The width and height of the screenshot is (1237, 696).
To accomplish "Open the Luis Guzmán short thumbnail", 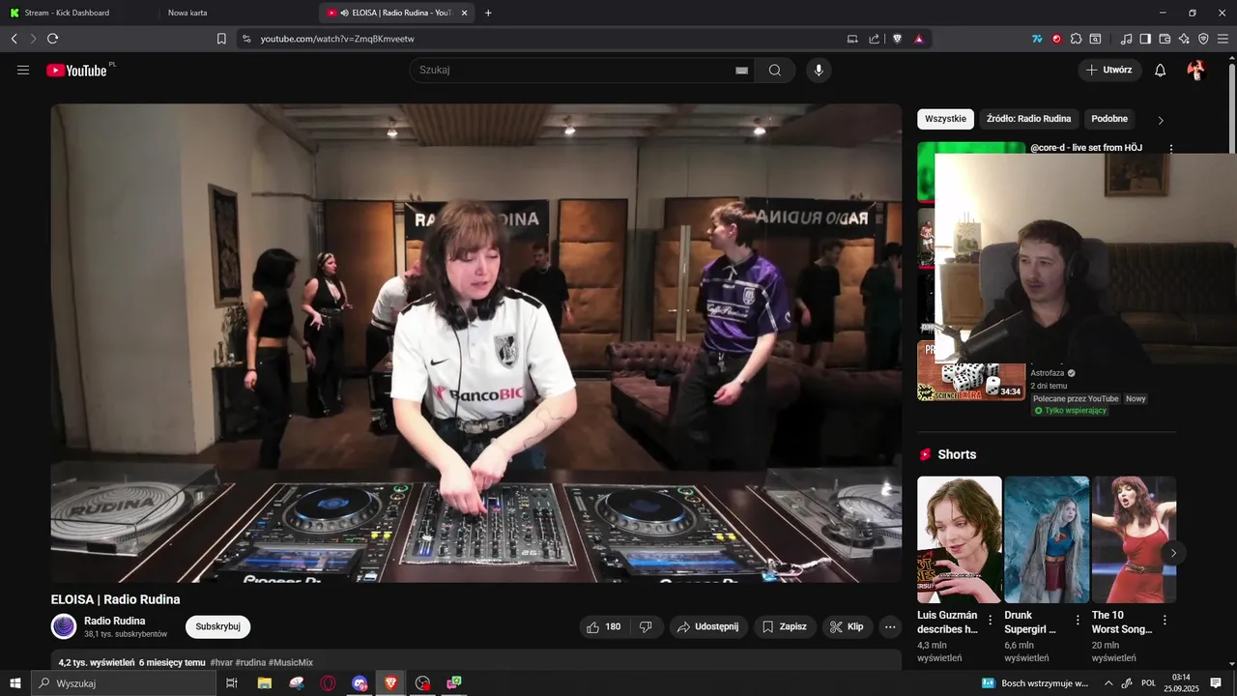I will (x=960, y=539).
